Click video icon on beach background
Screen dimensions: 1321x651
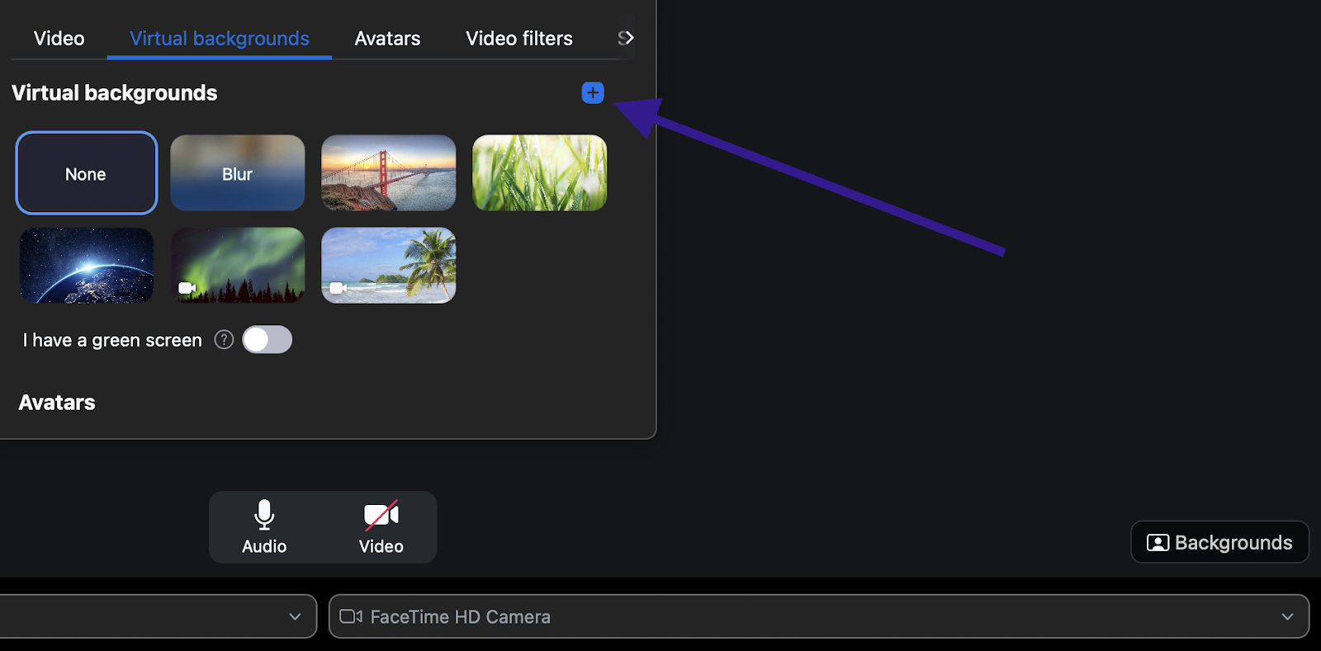337,288
